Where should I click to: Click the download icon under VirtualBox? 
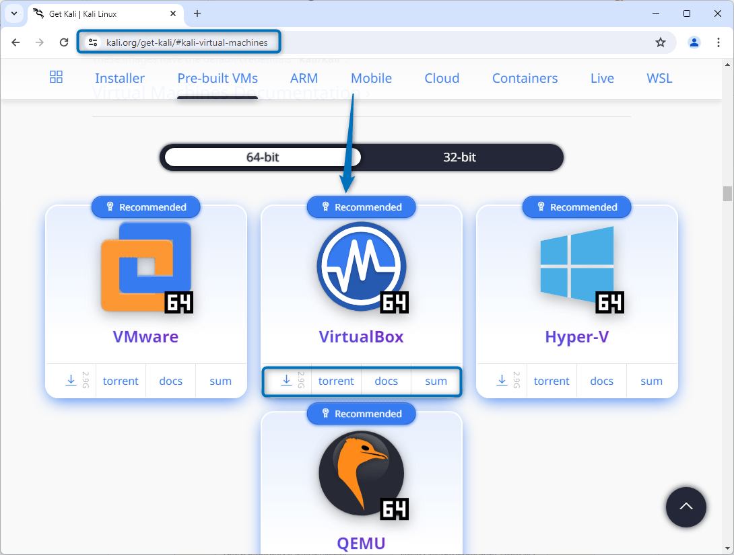(x=286, y=381)
